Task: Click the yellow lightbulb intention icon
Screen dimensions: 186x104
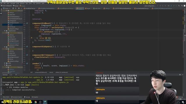Action: coord(31,38)
